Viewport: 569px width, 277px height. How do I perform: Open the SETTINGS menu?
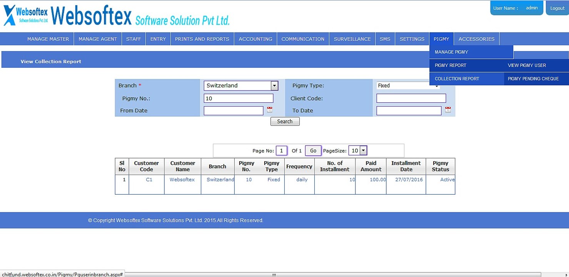coord(412,39)
